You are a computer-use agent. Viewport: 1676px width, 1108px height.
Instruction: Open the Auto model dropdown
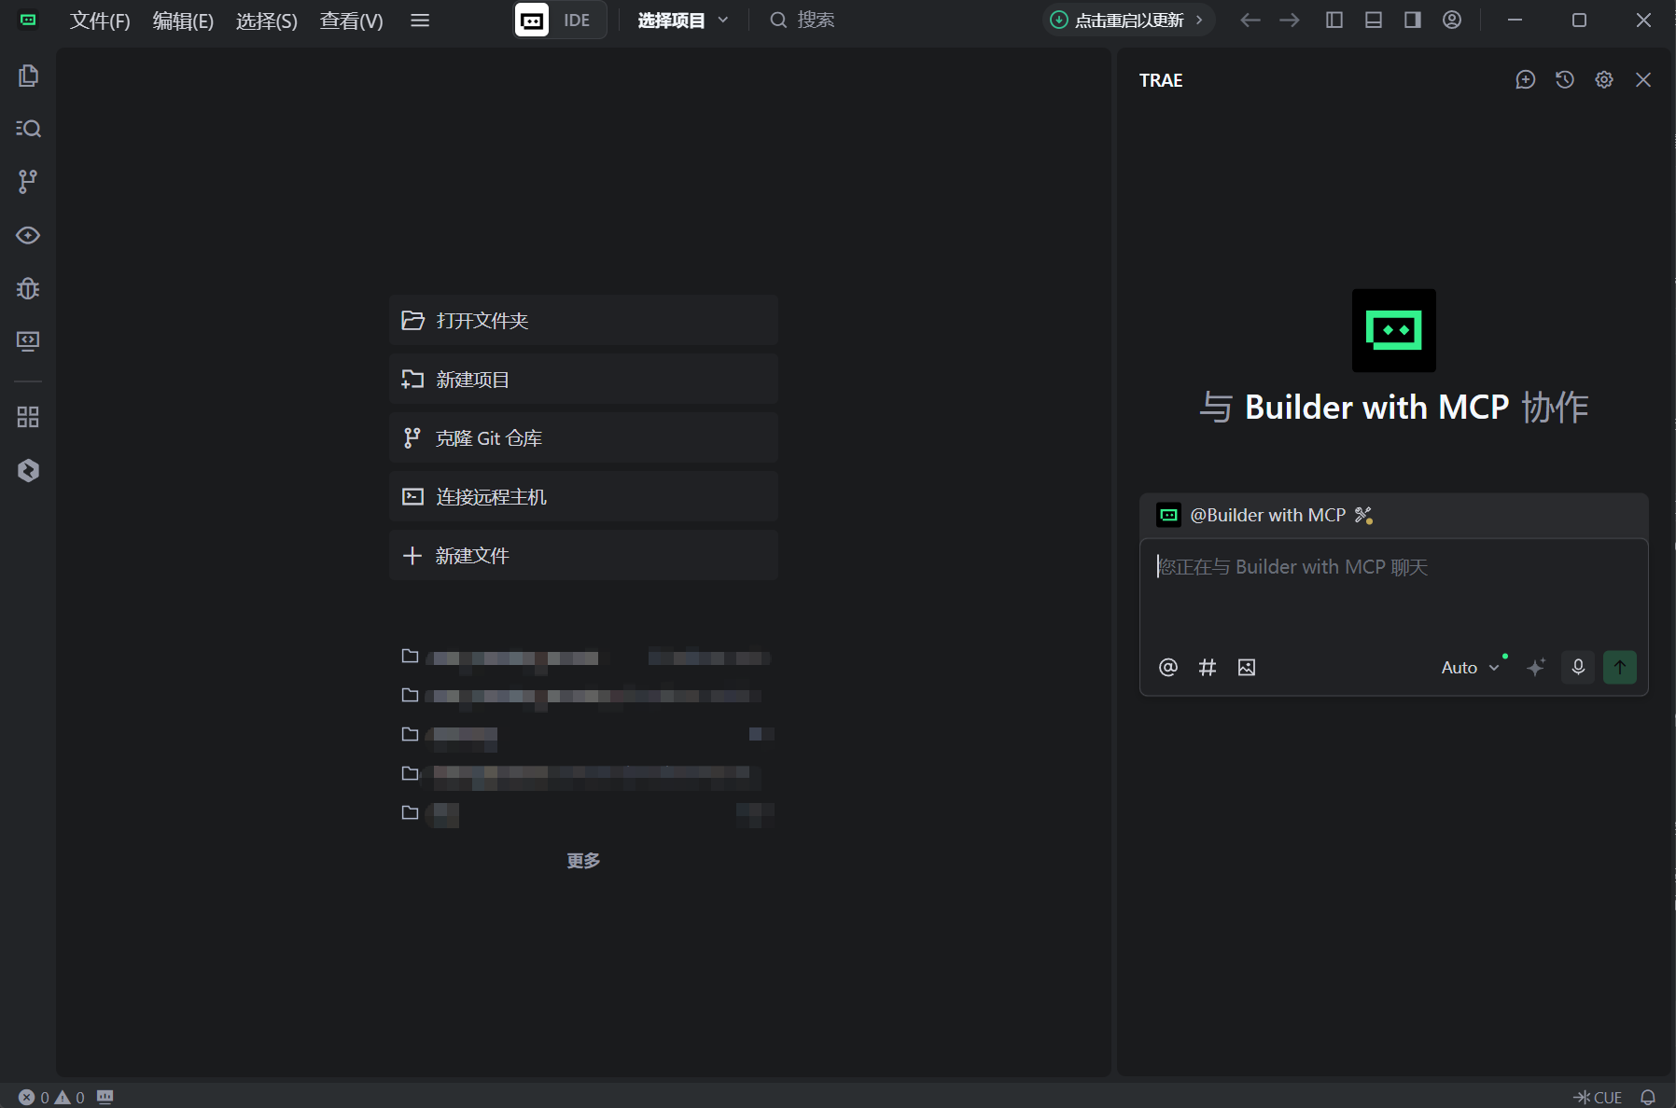pyautogui.click(x=1471, y=667)
